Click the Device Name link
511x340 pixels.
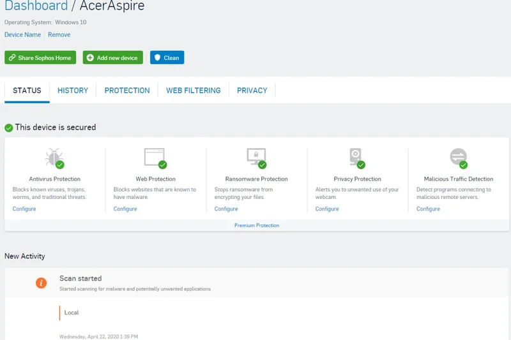pos(22,34)
